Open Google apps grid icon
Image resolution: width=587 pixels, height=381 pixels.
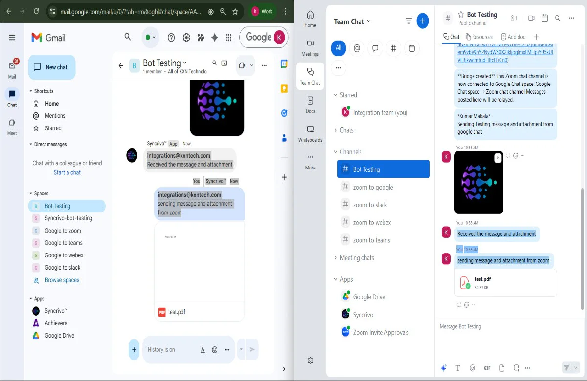point(228,38)
